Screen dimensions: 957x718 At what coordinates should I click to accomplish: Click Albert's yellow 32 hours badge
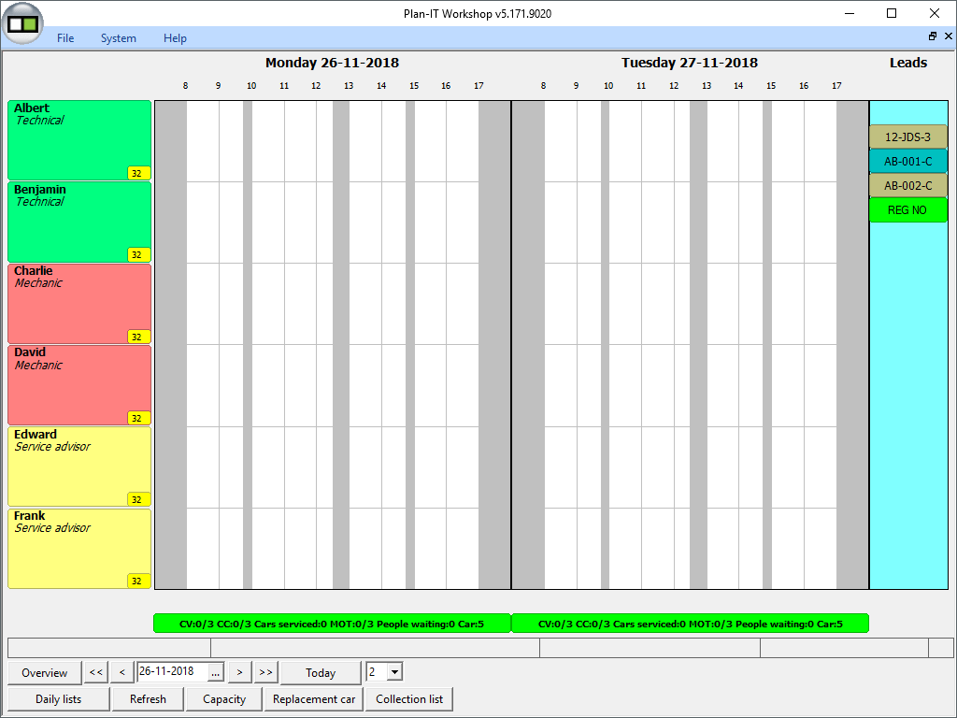(138, 173)
